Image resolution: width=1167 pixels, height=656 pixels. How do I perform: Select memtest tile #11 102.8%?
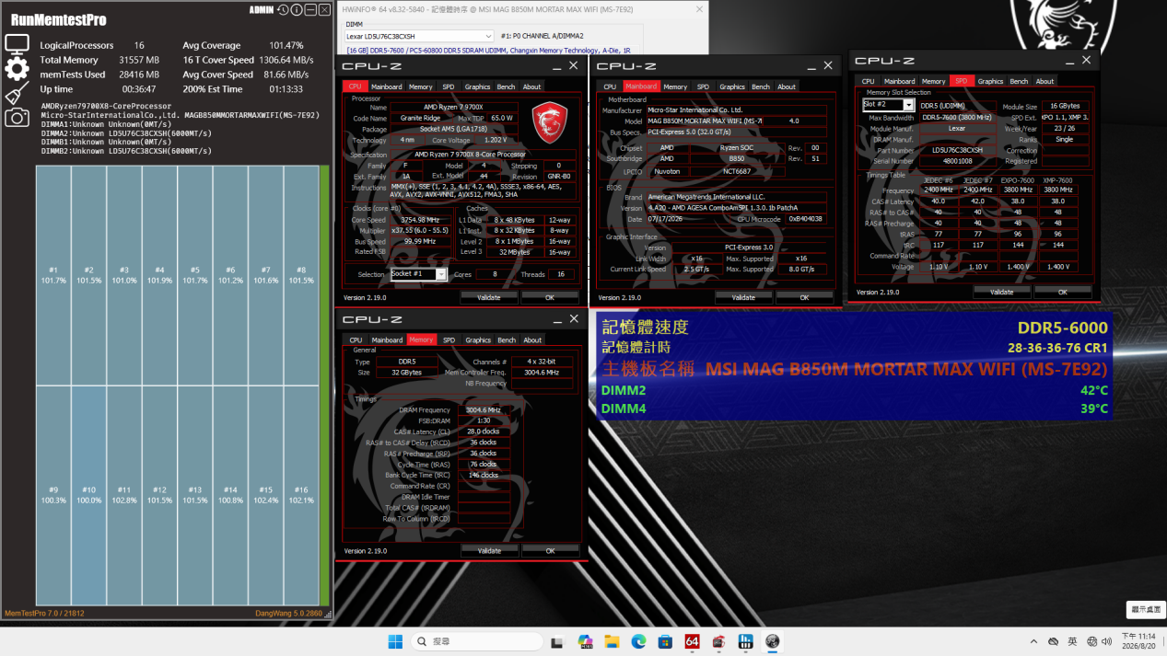(124, 495)
